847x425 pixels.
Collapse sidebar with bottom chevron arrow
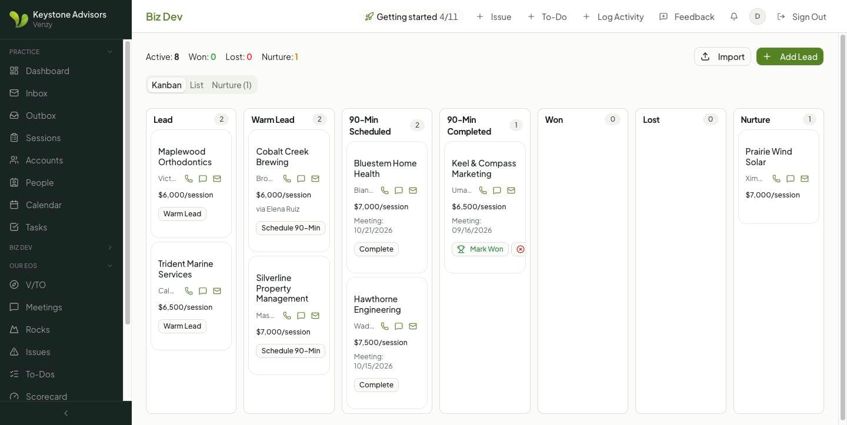pyautogui.click(x=66, y=413)
